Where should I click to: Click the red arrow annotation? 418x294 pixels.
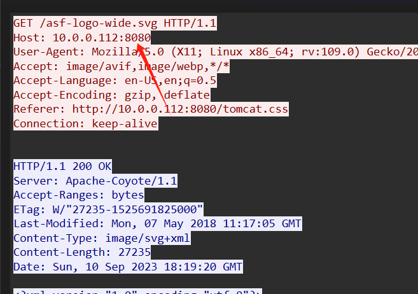154,80
